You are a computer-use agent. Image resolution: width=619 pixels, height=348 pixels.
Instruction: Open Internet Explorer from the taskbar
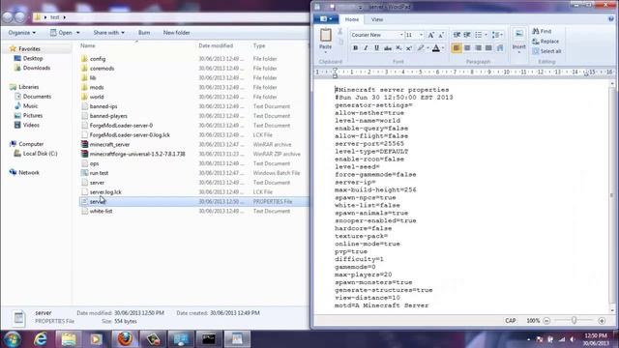coord(41,339)
